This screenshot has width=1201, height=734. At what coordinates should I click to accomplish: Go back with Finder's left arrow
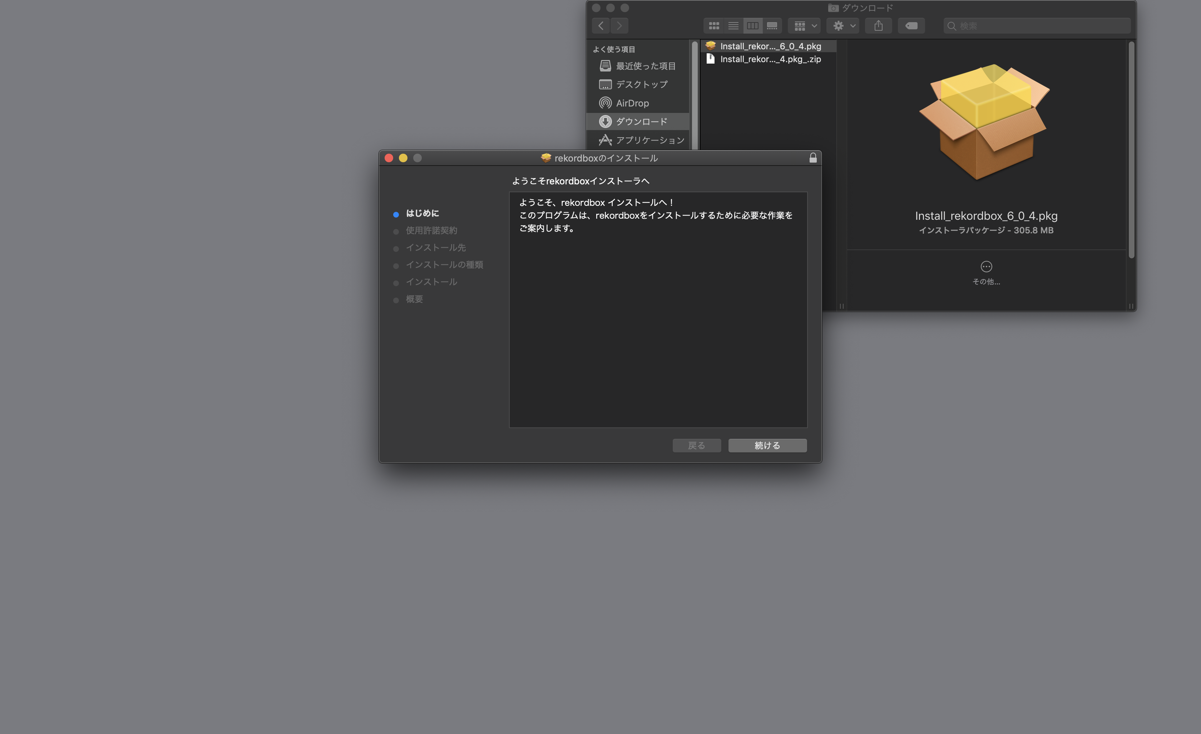pyautogui.click(x=601, y=26)
